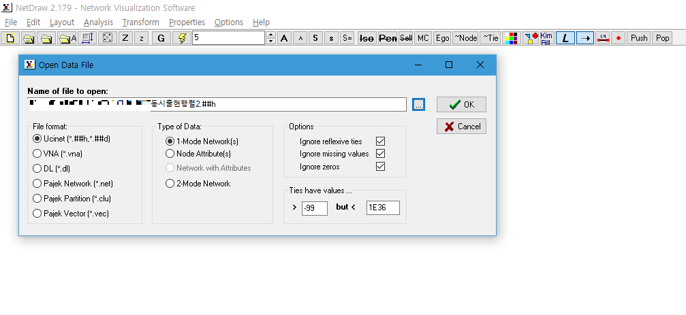Click the browse button with three dots
The height and width of the screenshot is (315, 686).
pyautogui.click(x=419, y=104)
